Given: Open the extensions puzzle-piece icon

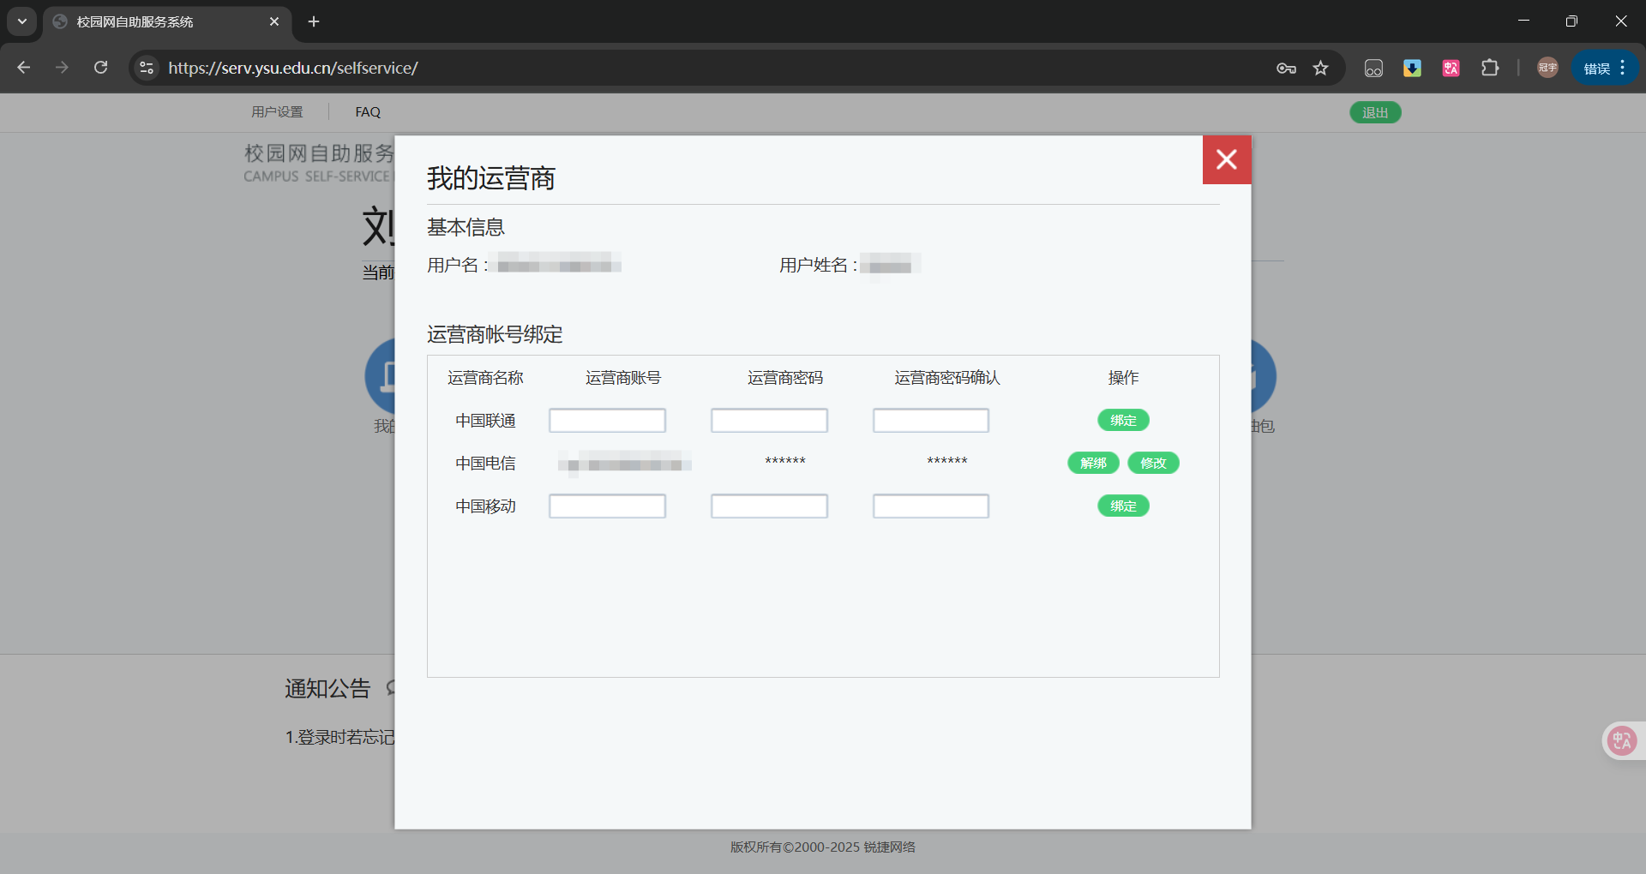Looking at the screenshot, I should (x=1490, y=68).
